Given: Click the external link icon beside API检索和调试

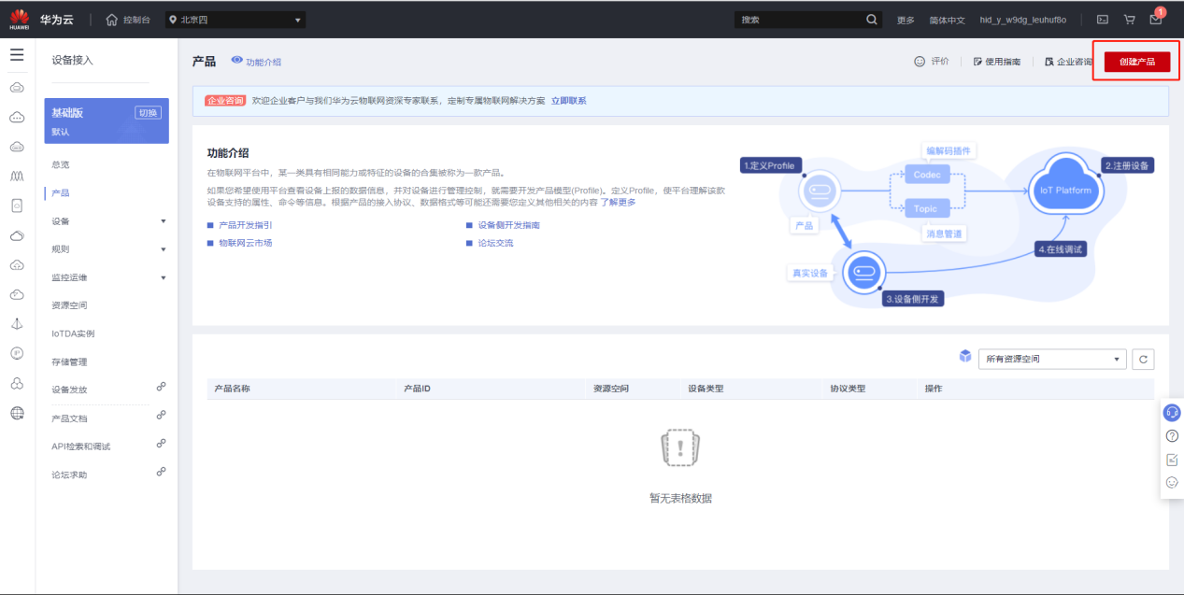Looking at the screenshot, I should click(x=162, y=444).
